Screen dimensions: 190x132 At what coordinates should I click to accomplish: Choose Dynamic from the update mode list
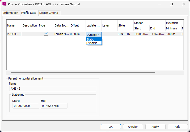coord(94,43)
